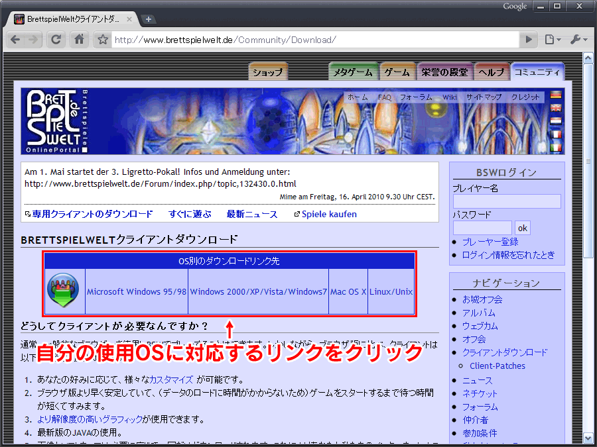Open ネチケット in navigation
The image size is (597, 447).
(x=480, y=394)
